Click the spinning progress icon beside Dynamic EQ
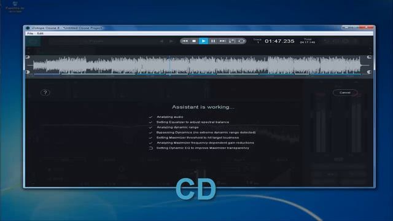This screenshot has height=221, width=393. coord(150,148)
